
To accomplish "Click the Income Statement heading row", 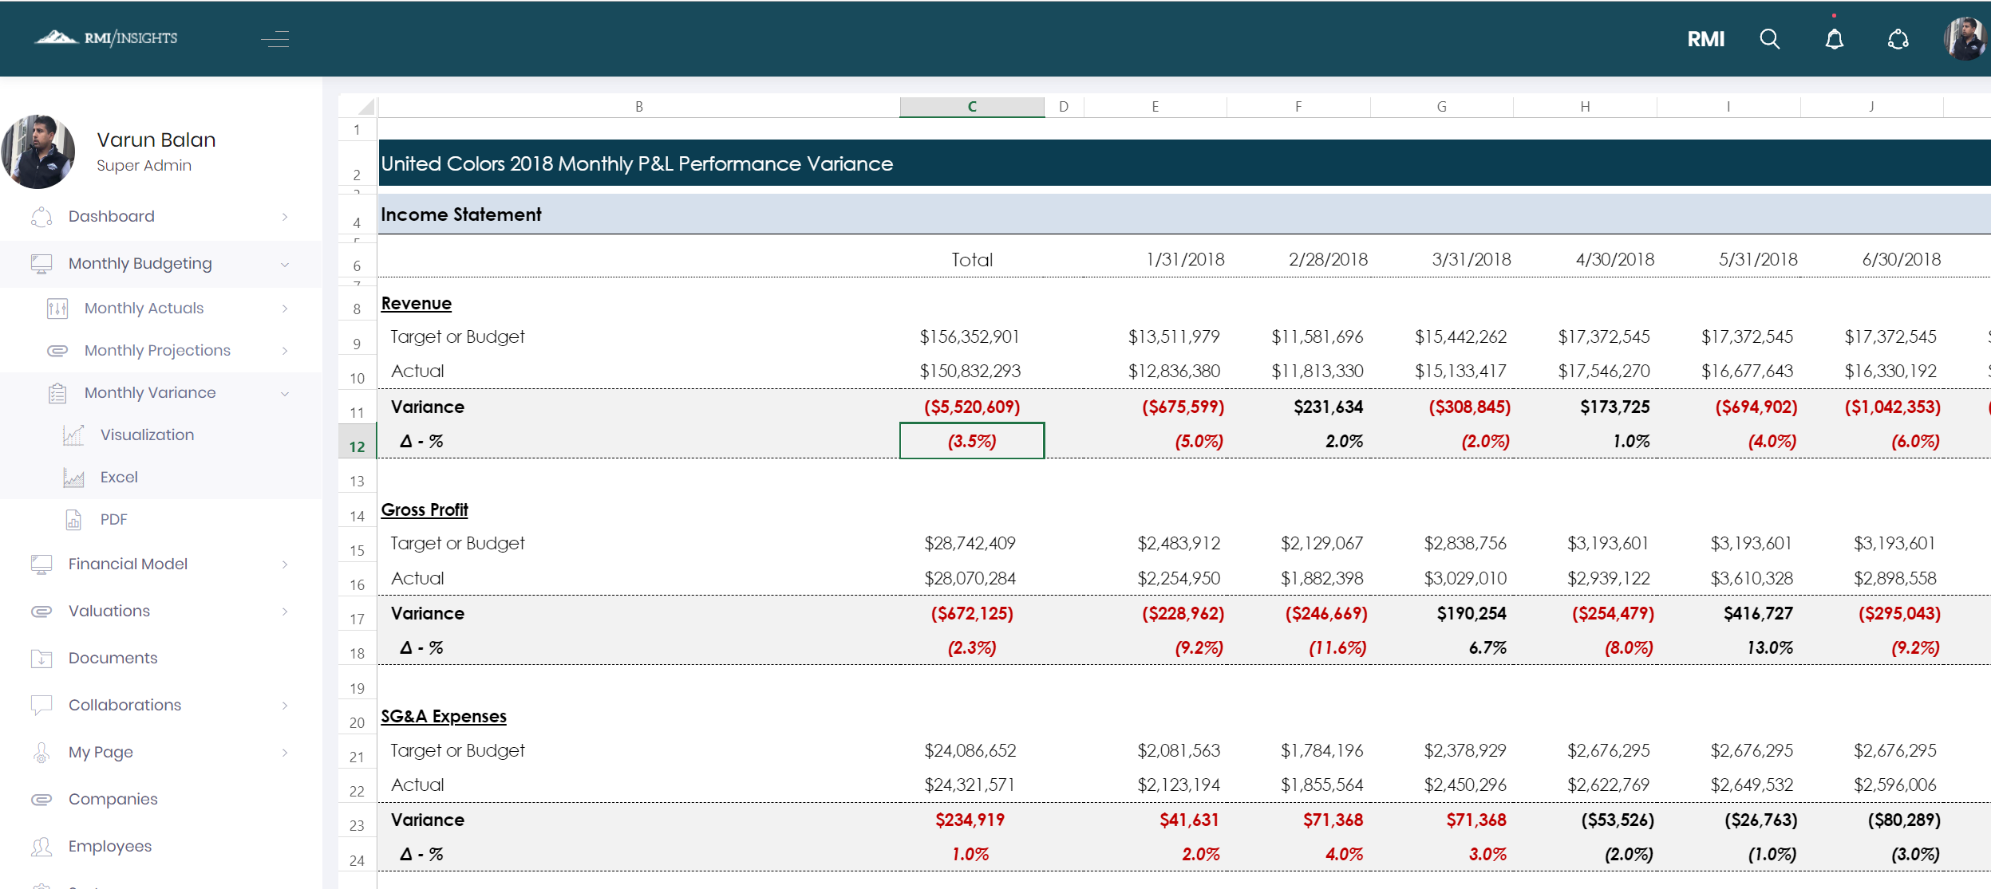I will (1184, 214).
